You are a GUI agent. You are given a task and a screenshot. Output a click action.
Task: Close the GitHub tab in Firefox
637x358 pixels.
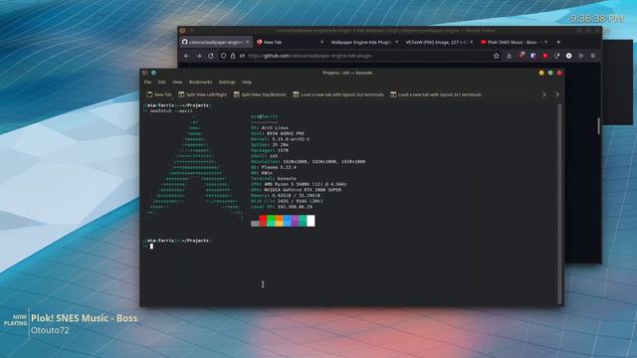[248, 42]
